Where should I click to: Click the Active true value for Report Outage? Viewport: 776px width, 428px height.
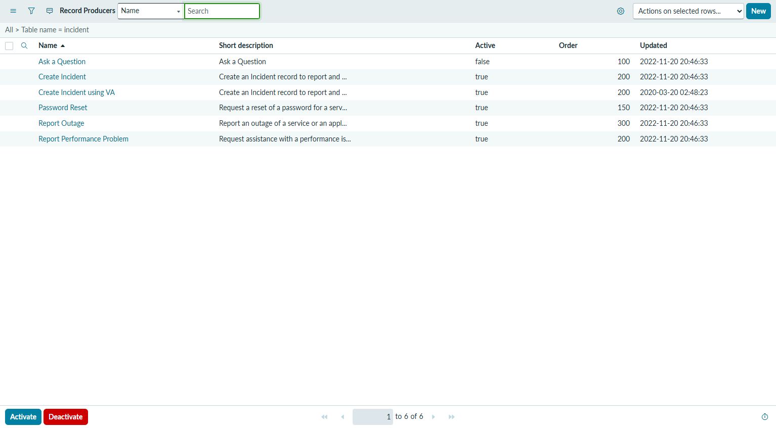tap(482, 123)
